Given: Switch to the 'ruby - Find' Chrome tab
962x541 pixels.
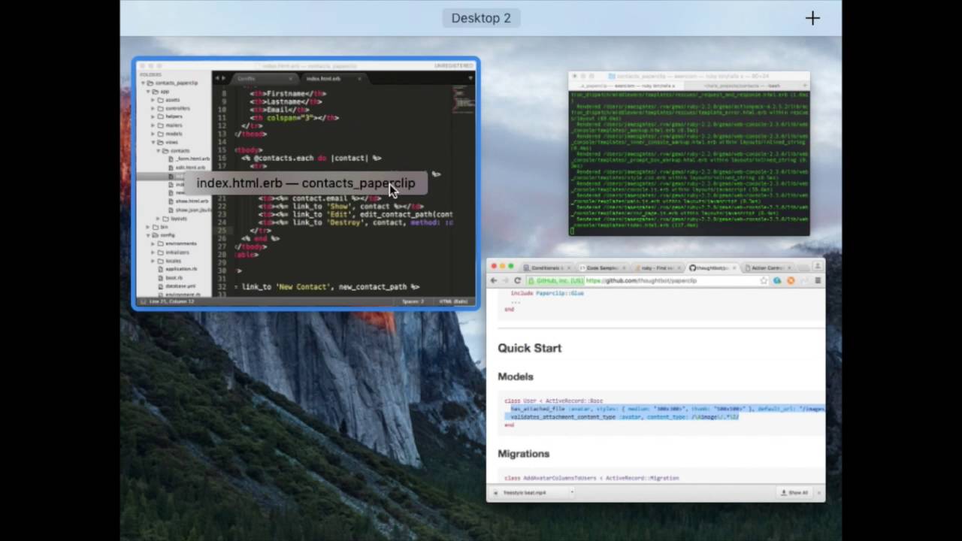Looking at the screenshot, I should tap(658, 267).
